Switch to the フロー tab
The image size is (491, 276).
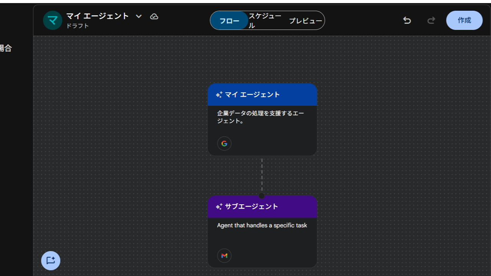point(229,21)
